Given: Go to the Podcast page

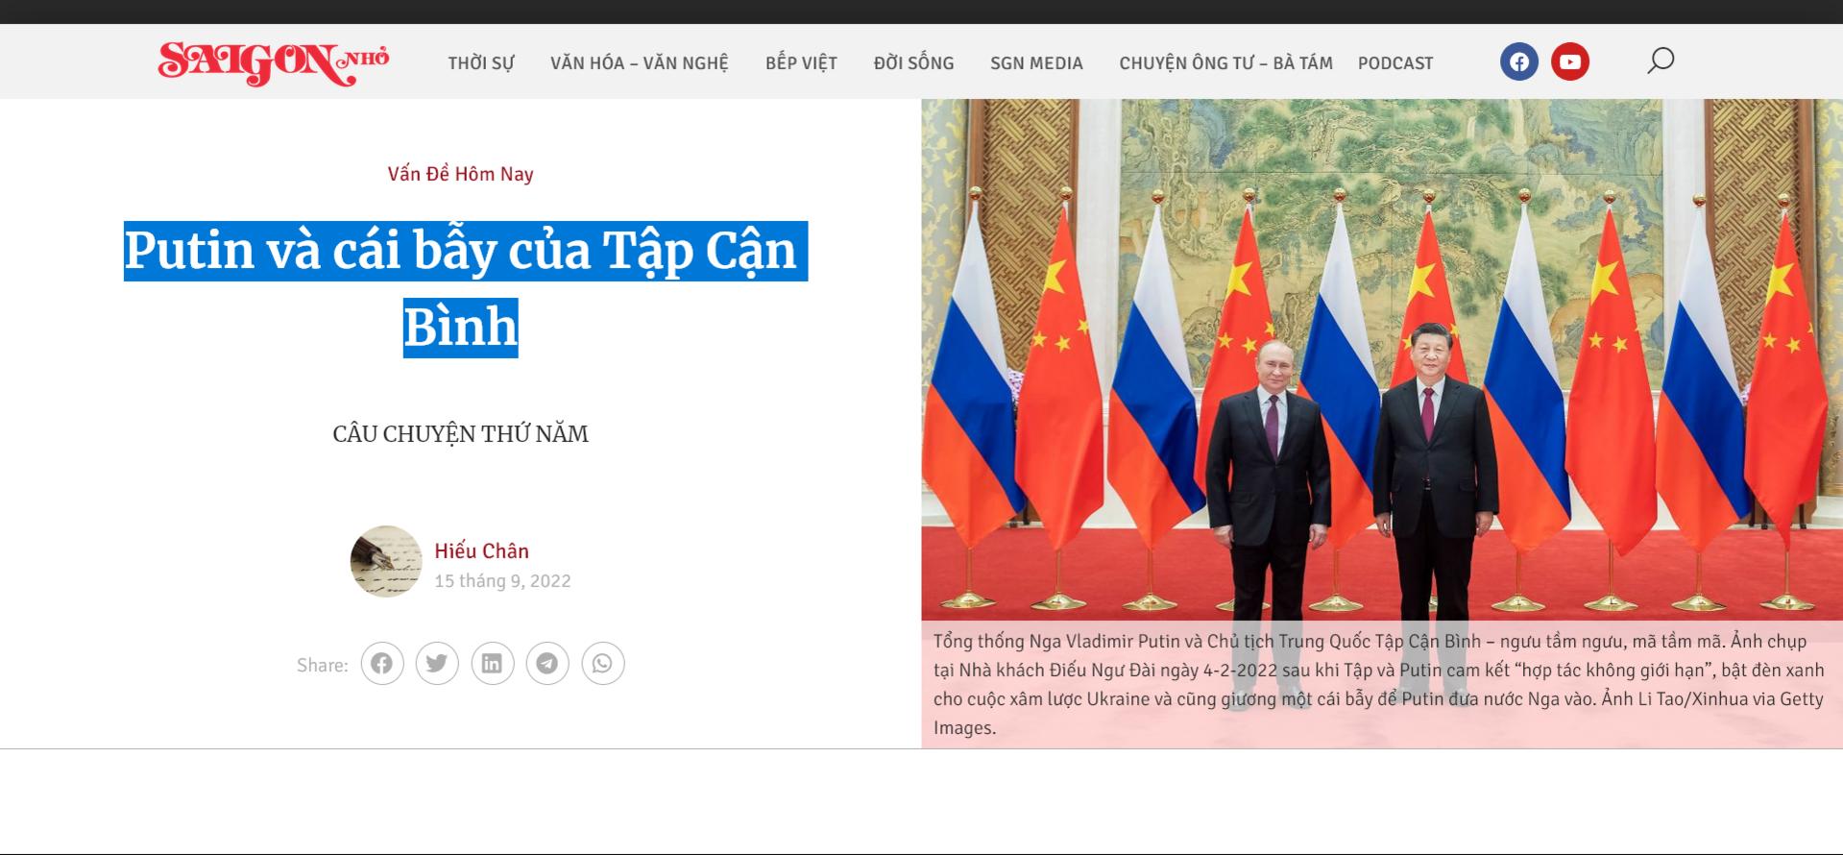Looking at the screenshot, I should (1395, 63).
